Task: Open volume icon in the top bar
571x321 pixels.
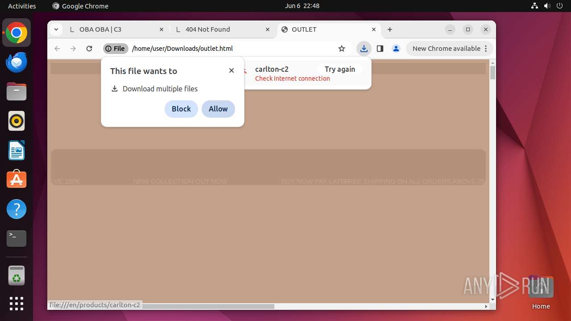Action: tap(547, 6)
